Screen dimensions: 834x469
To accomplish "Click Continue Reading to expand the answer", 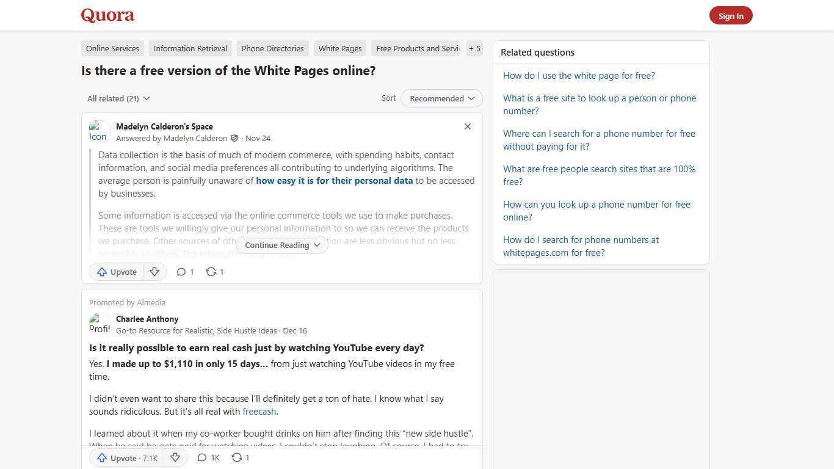I will 281,245.
